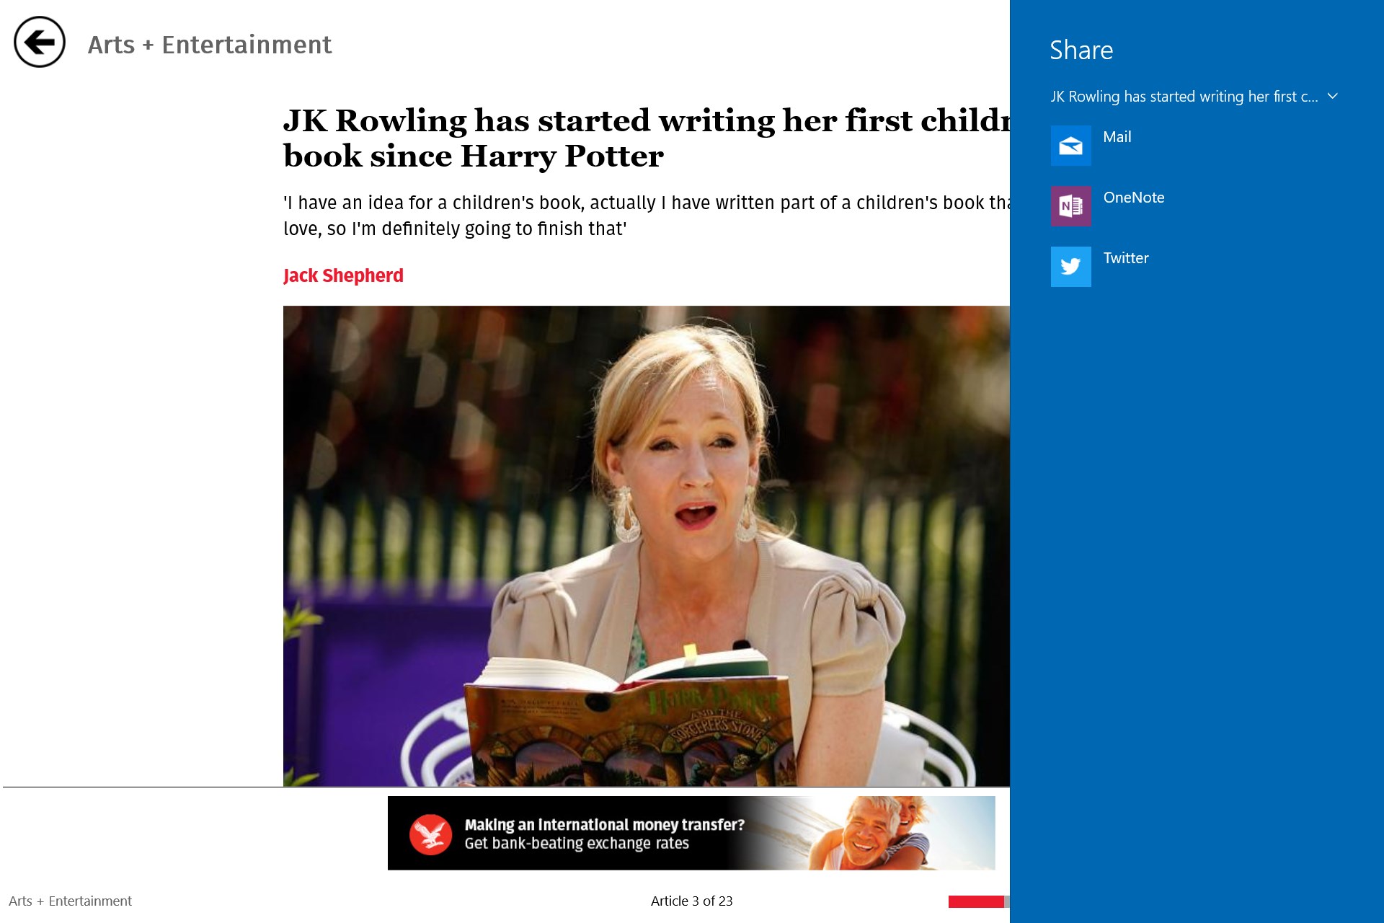The height and width of the screenshot is (923, 1384).
Task: Open the Mail share icon
Action: click(x=1070, y=146)
